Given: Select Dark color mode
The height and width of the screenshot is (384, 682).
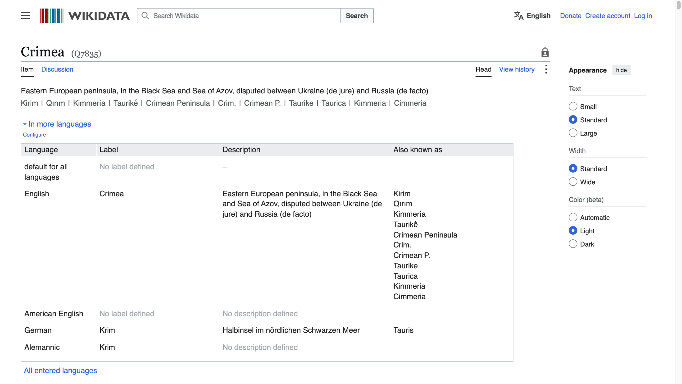Looking at the screenshot, I should (573, 244).
